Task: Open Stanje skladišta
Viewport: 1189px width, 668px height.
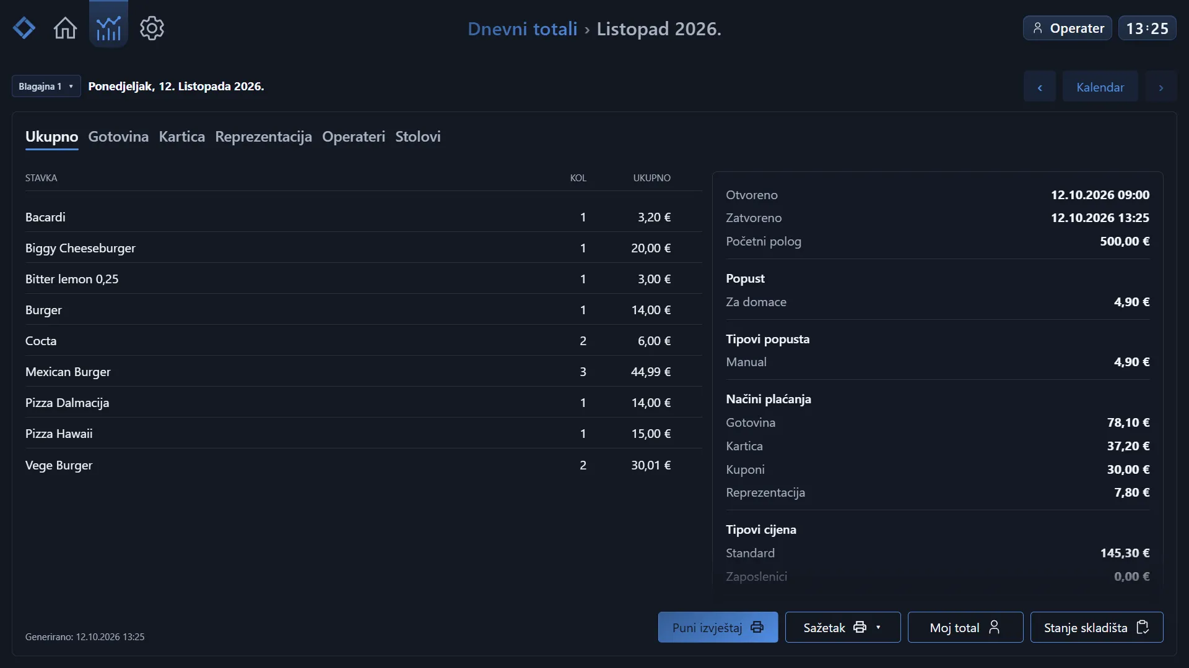Action: (1097, 627)
